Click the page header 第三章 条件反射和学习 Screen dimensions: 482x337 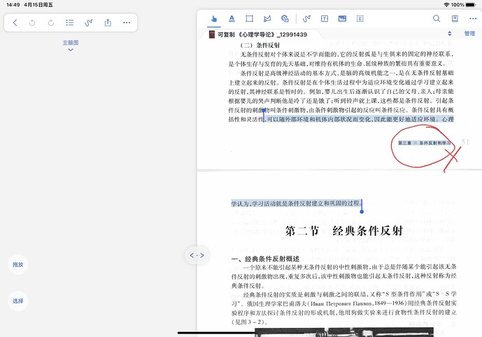pyautogui.click(x=424, y=143)
